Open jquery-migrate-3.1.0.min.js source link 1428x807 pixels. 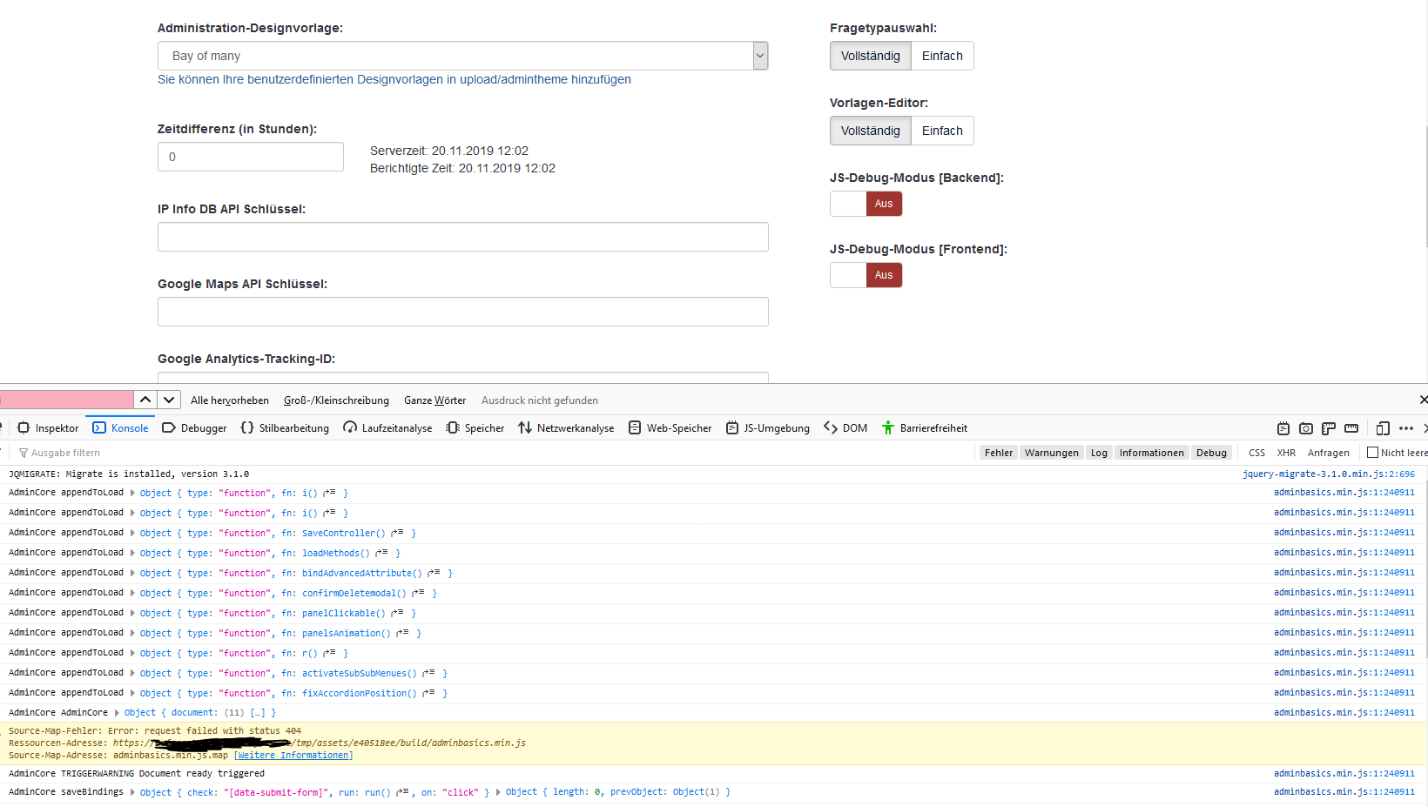pos(1329,474)
